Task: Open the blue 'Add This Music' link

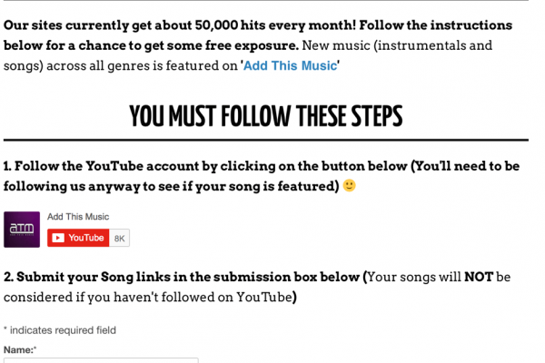Action: (x=291, y=65)
